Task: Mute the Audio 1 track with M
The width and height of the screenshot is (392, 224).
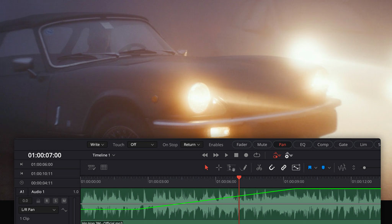Action: (64, 201)
